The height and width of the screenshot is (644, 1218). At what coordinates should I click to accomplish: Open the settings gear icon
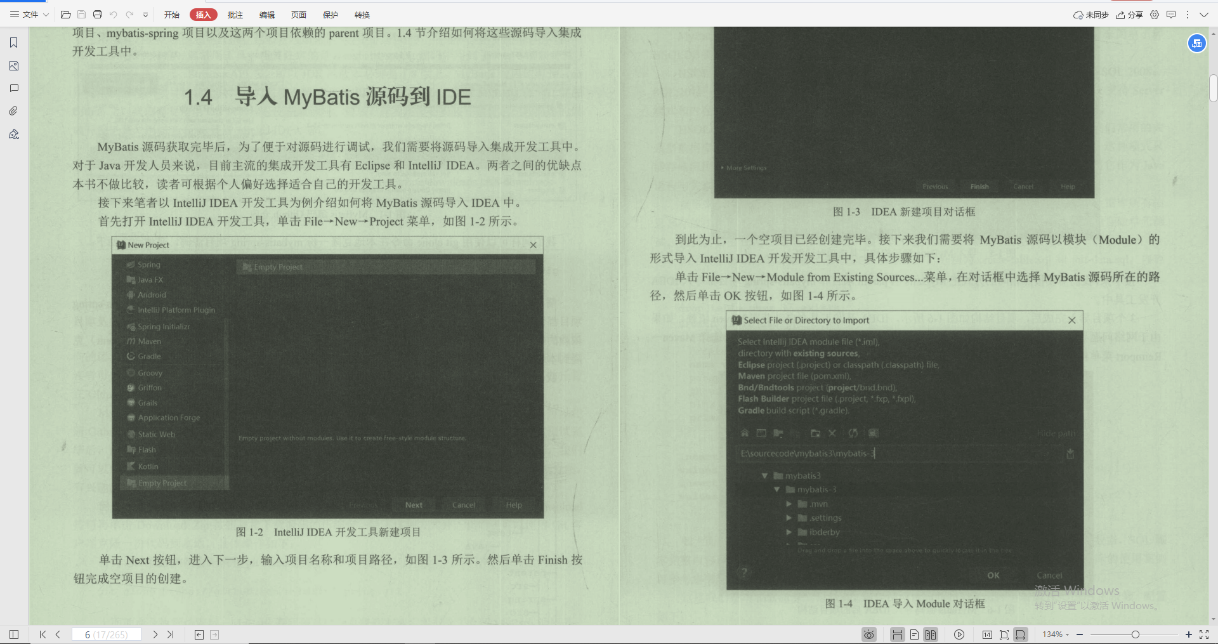pyautogui.click(x=1155, y=15)
